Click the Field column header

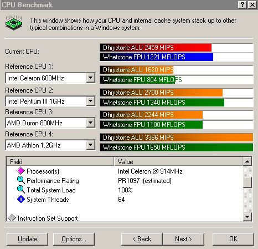tap(60, 161)
